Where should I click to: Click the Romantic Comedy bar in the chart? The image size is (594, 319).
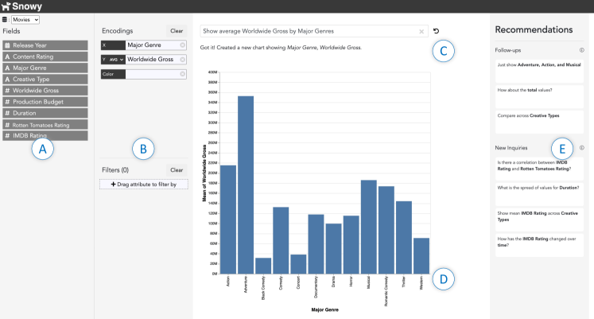(x=386, y=230)
